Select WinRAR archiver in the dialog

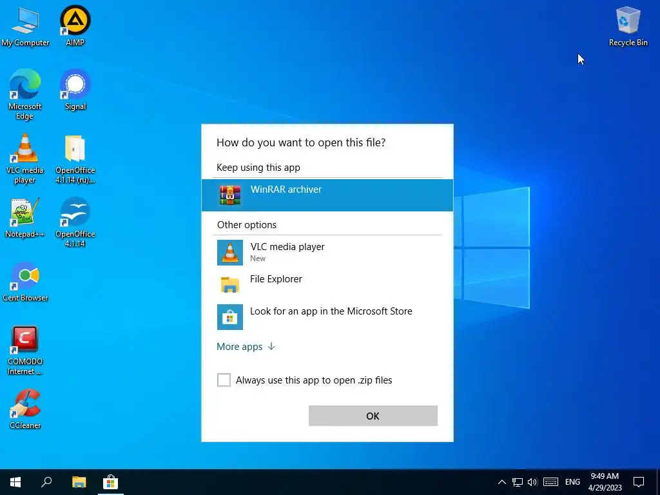327,195
